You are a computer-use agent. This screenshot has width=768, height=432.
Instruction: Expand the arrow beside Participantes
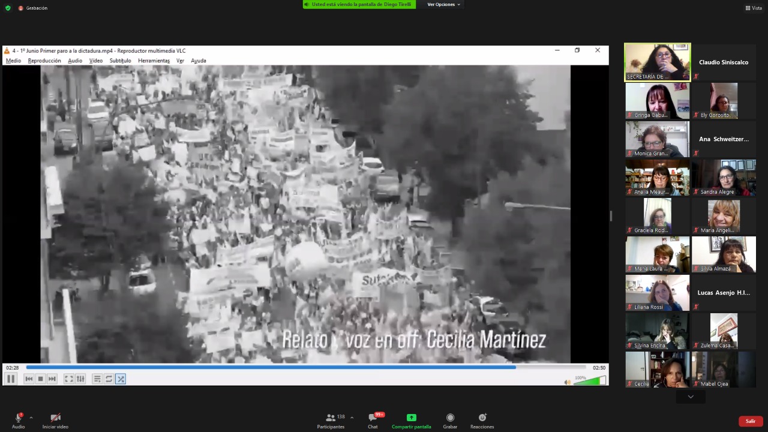(x=352, y=418)
